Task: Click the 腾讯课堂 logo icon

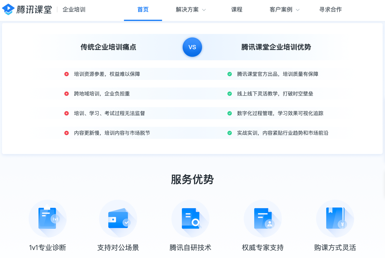Action: [8, 9]
